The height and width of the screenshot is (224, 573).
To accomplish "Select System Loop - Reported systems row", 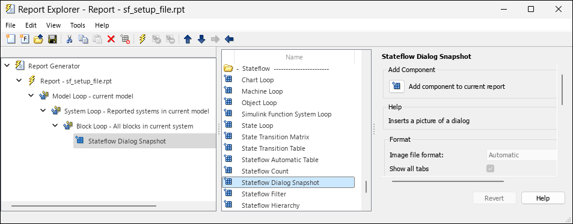I will tap(136, 111).
